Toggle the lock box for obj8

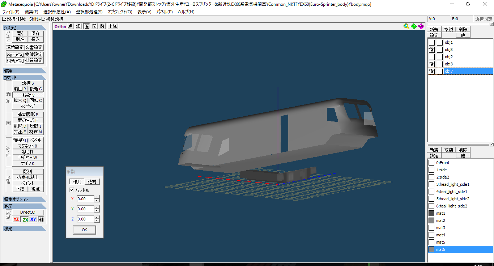pyautogui.click(x=439, y=50)
